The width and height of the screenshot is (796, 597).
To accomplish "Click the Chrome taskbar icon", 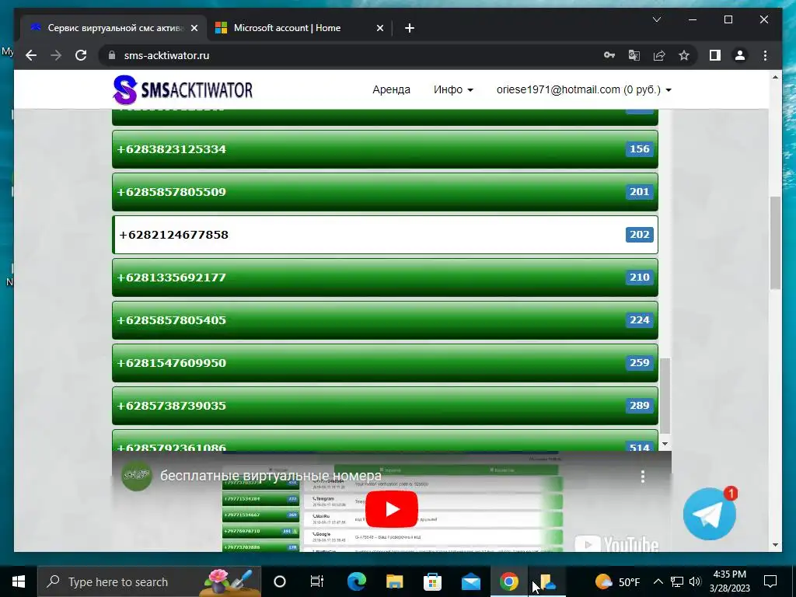I will click(508, 581).
